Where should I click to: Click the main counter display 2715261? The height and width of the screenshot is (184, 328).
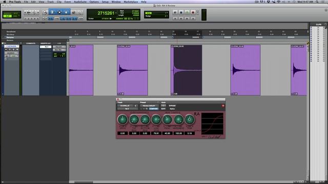[x=106, y=13]
